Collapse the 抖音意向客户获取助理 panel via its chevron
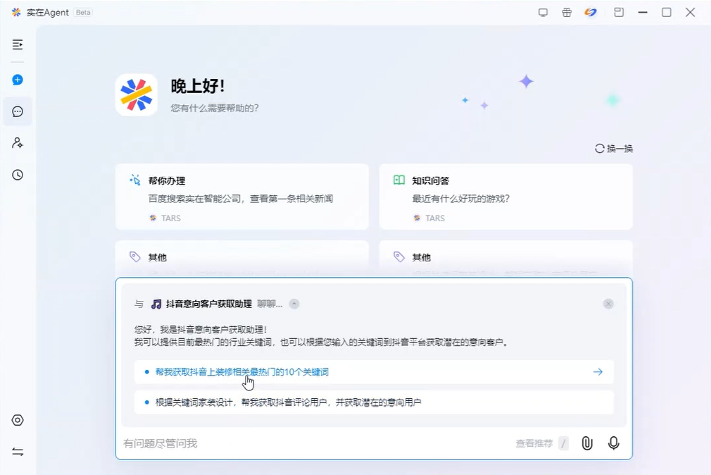The width and height of the screenshot is (711, 475). [x=294, y=304]
